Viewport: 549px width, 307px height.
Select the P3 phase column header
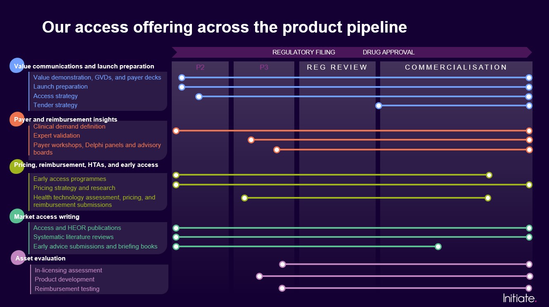pos(264,67)
